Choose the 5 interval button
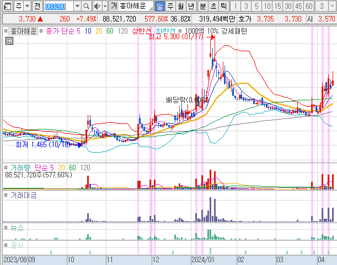This screenshot has height=265, width=337. [x=256, y=6]
